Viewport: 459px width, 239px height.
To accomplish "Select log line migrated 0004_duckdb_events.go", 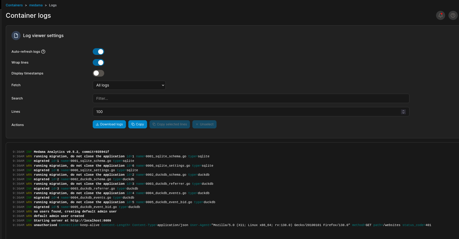I will [73, 198].
